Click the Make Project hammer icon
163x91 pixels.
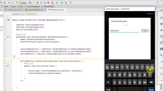(17, 3)
